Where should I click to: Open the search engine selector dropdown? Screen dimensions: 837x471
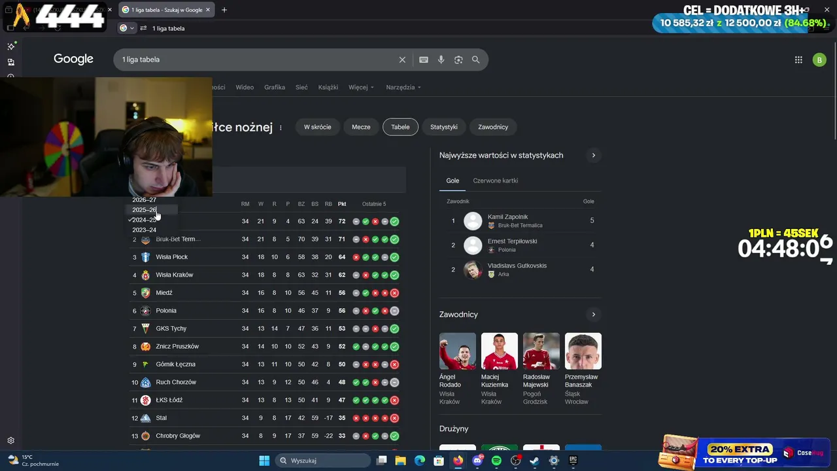coord(127,28)
